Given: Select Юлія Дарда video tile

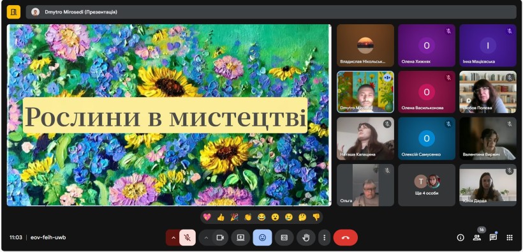Looking at the screenshot, I should pos(488,185).
